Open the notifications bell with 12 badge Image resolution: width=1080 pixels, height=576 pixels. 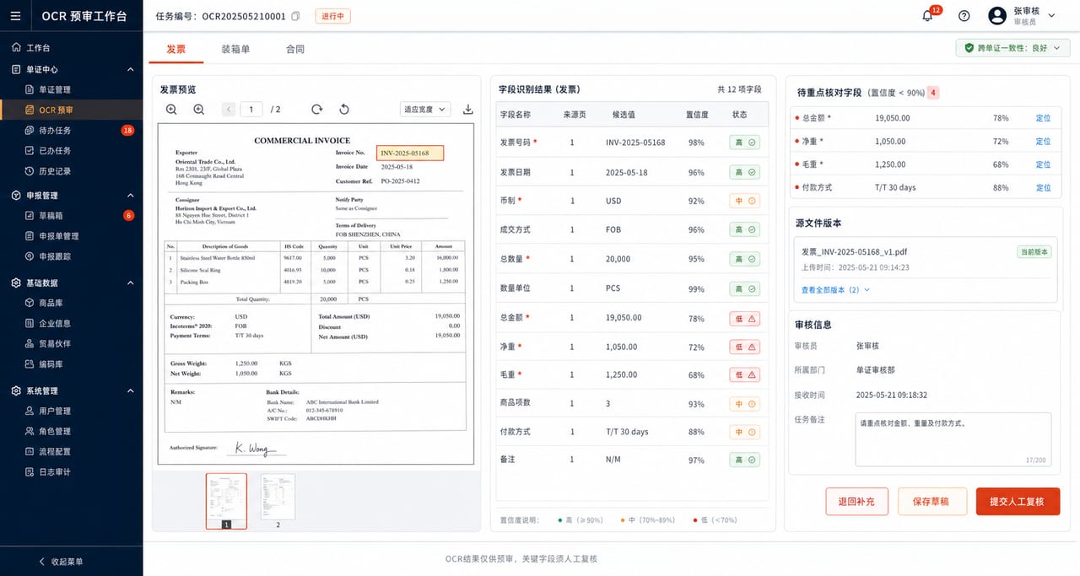tap(927, 16)
